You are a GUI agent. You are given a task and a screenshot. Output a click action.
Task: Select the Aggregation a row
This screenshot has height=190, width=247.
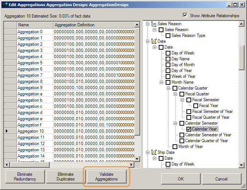coord(69,94)
